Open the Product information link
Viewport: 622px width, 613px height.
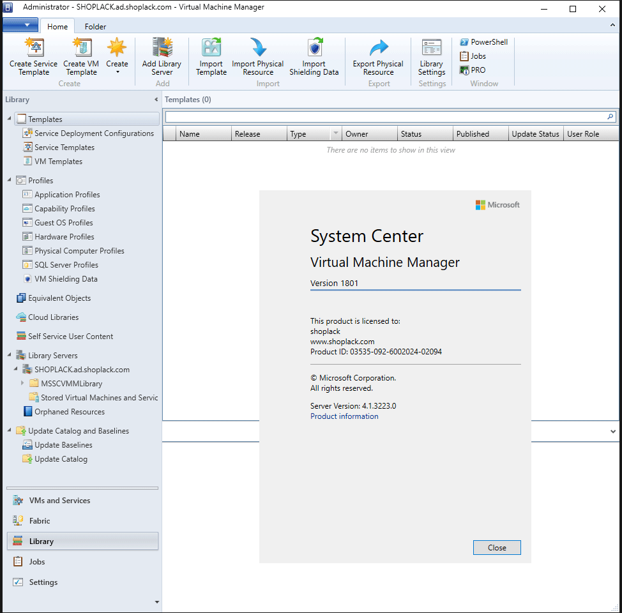click(344, 416)
